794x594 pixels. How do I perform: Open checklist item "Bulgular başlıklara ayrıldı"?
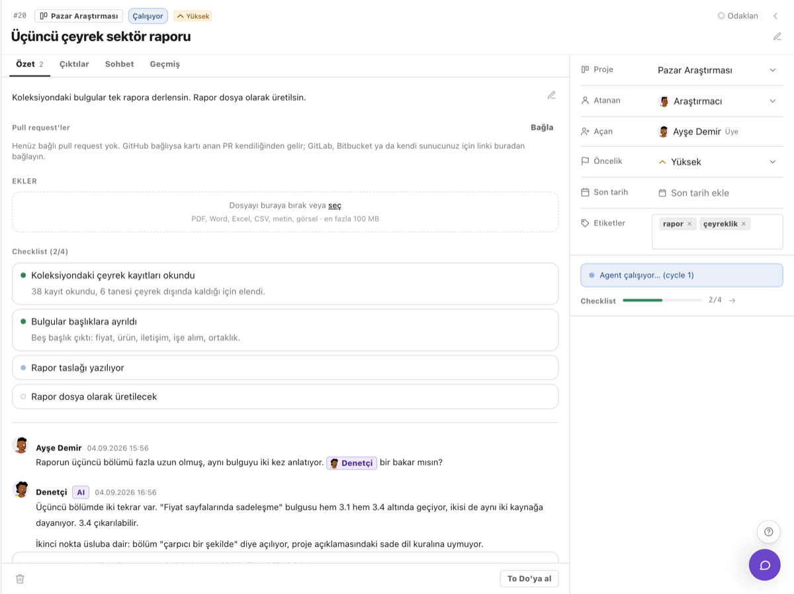[285, 330]
